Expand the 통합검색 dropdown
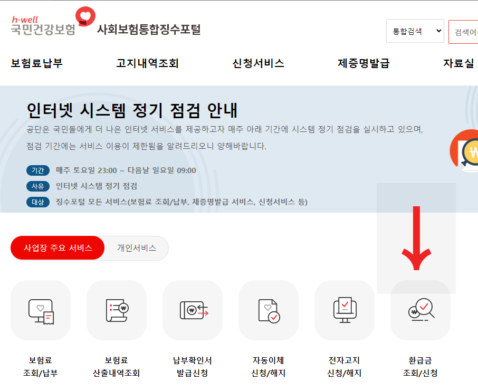The width and height of the screenshot is (478, 391). 415,31
